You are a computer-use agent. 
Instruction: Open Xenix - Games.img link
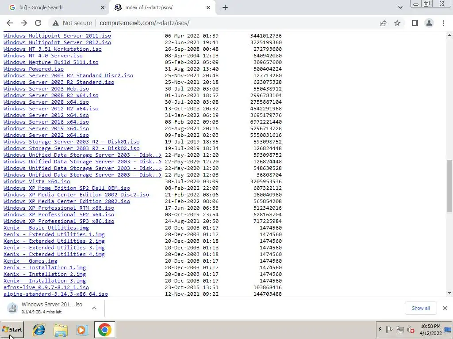click(31, 261)
